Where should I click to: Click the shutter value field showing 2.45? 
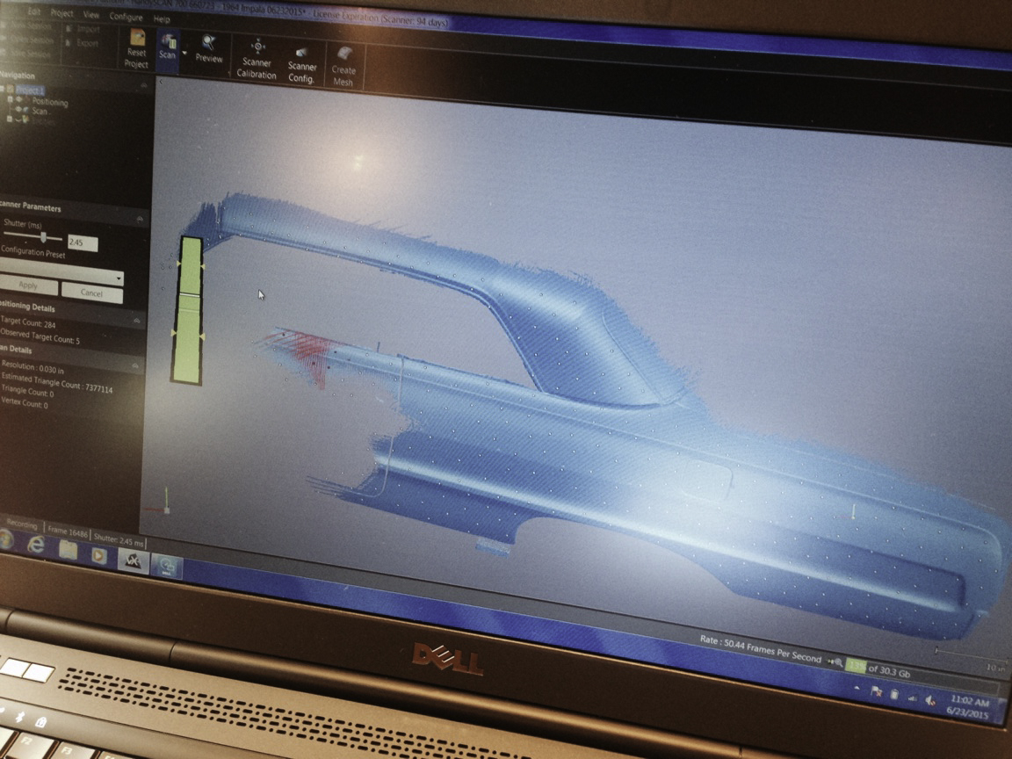83,243
